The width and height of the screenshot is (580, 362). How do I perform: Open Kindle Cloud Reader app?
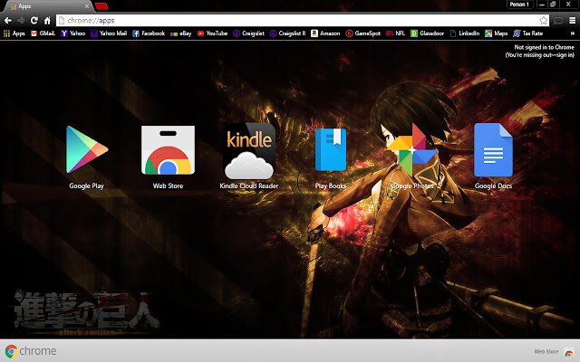[249, 151]
